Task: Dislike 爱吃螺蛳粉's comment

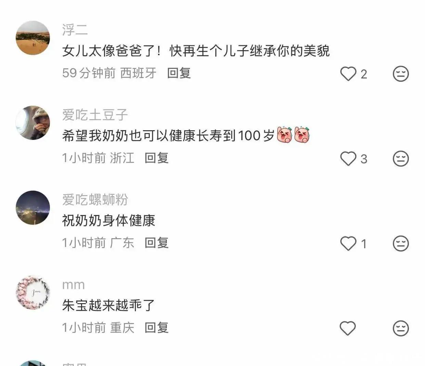Action: (x=401, y=243)
